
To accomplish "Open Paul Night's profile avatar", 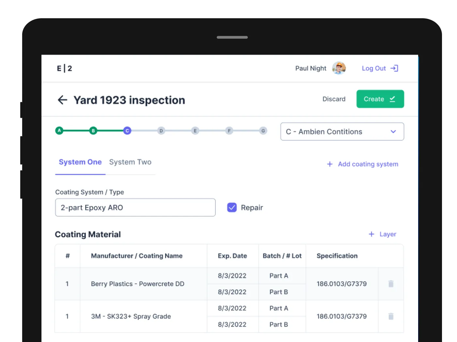I will 339,68.
